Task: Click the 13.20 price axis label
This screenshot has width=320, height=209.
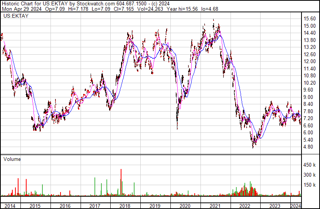Action: click(x=310, y=47)
